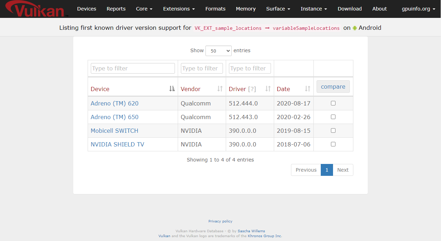Image resolution: width=441 pixels, height=241 pixels.
Task: Open the Adreno (TM) 650 device link
Action: point(115,117)
